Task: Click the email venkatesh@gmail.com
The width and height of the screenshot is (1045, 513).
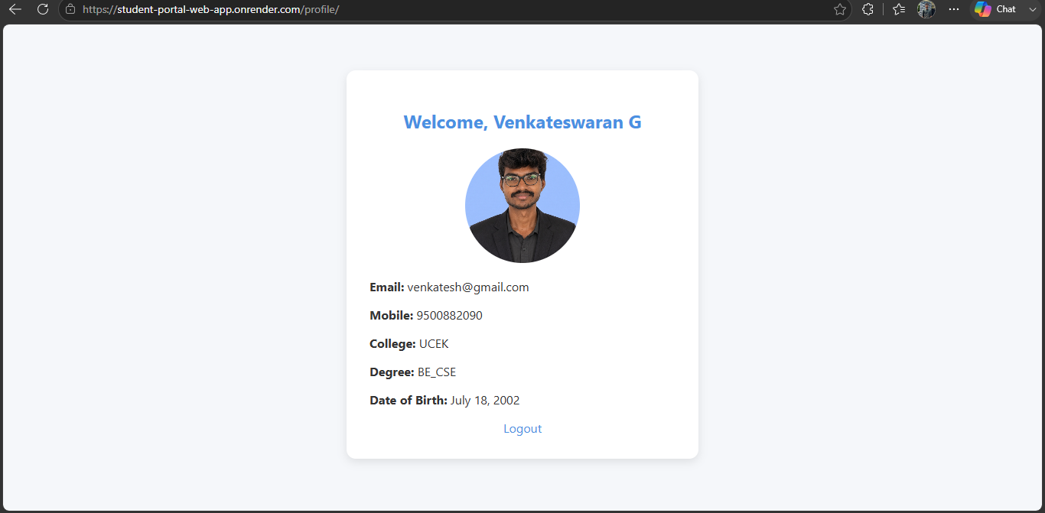Action: point(468,287)
